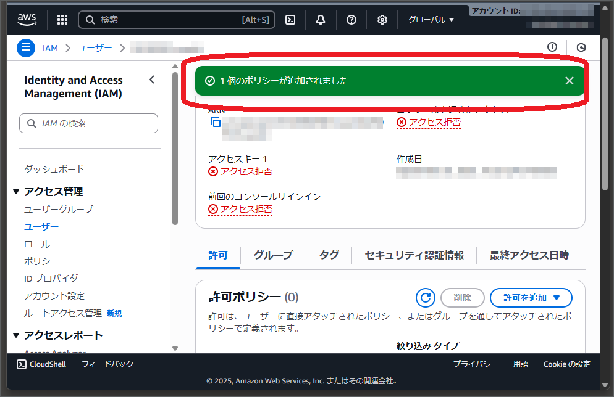Click the success checkmark icon in banner

(x=210, y=81)
